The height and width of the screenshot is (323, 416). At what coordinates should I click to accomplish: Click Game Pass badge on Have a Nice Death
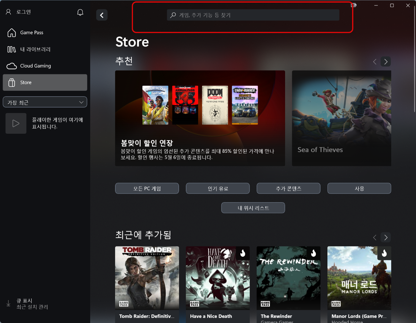coord(195,304)
